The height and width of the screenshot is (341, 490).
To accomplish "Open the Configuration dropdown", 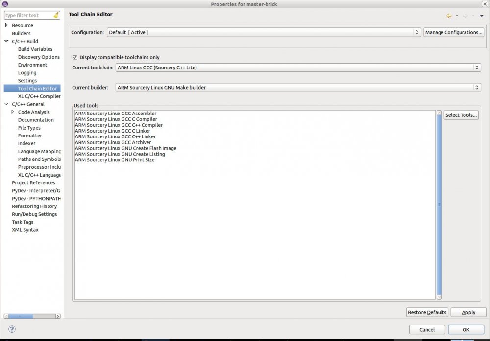I will pyautogui.click(x=264, y=32).
